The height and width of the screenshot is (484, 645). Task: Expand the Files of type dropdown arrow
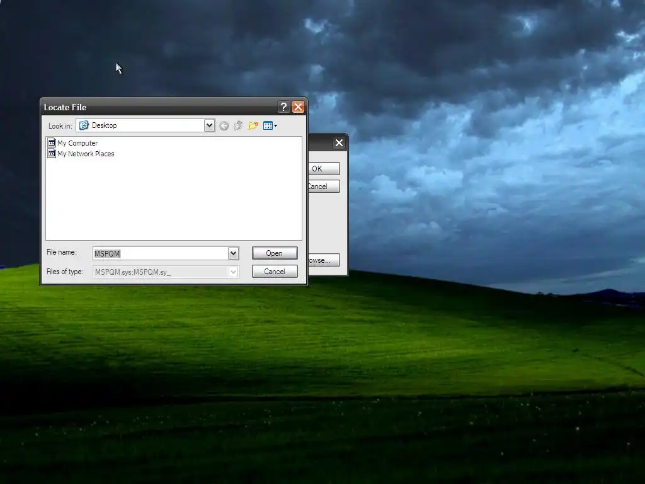point(233,272)
